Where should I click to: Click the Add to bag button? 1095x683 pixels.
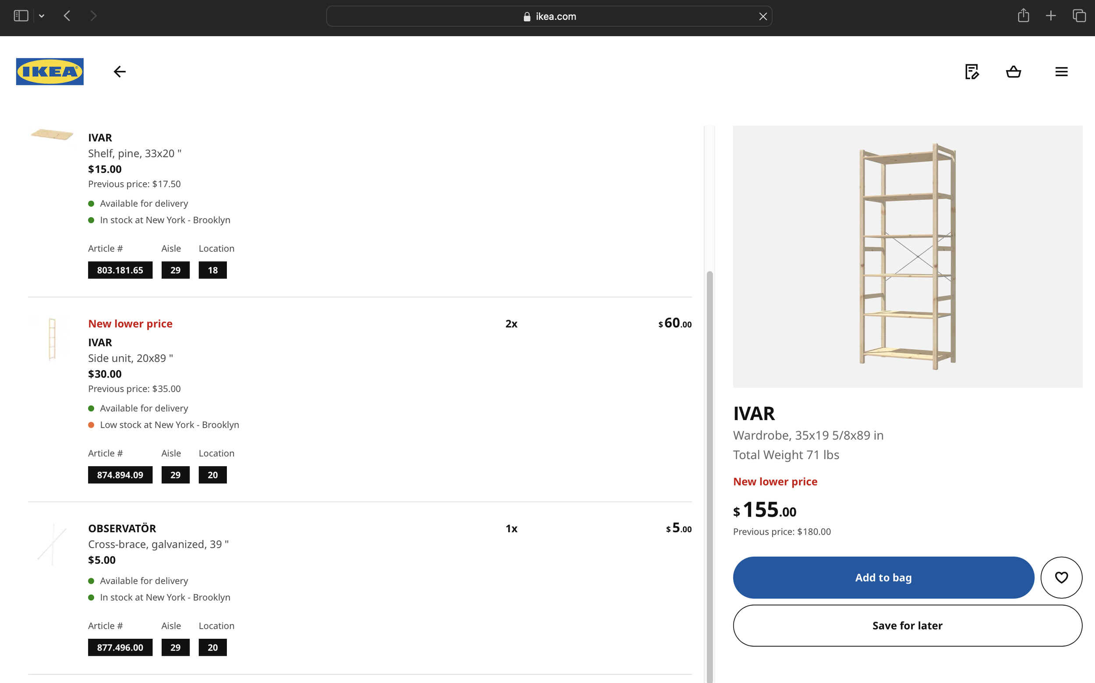point(883,577)
